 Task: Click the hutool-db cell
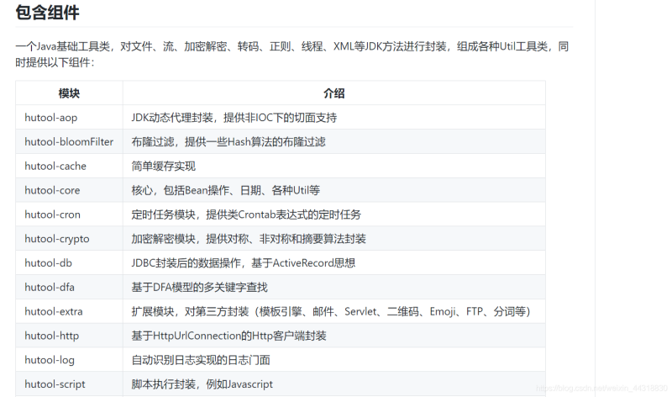point(69,262)
